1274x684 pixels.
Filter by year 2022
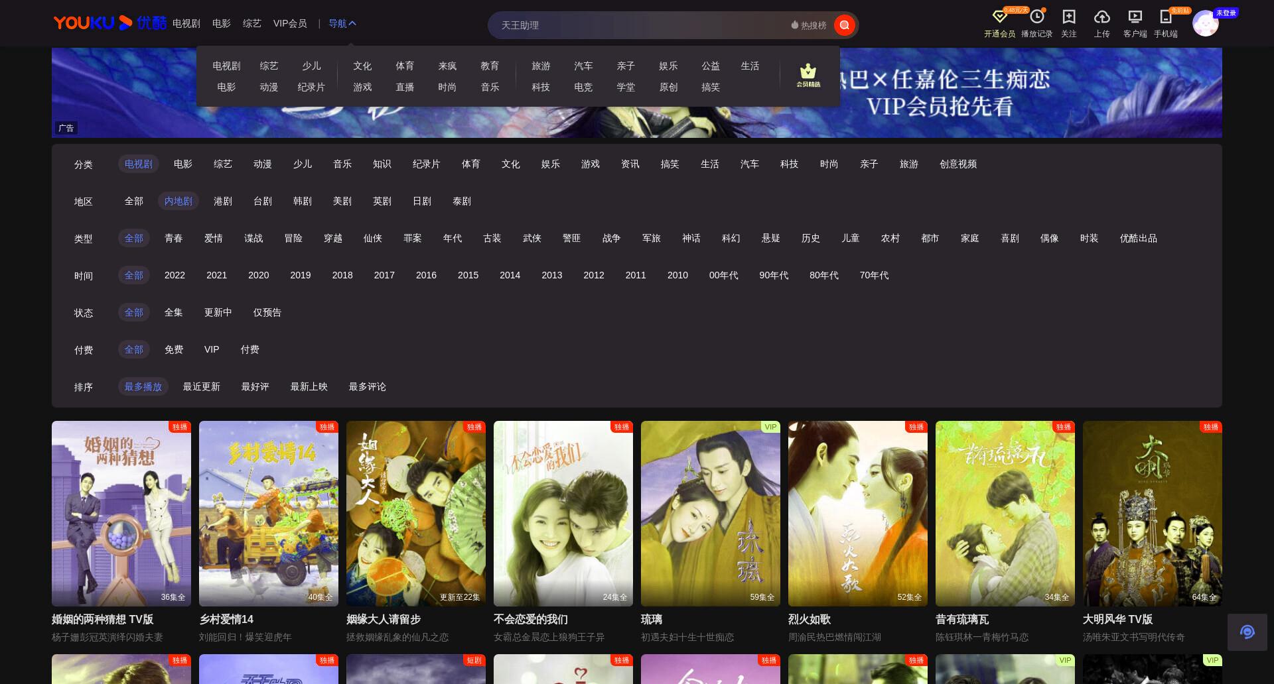tap(175, 275)
